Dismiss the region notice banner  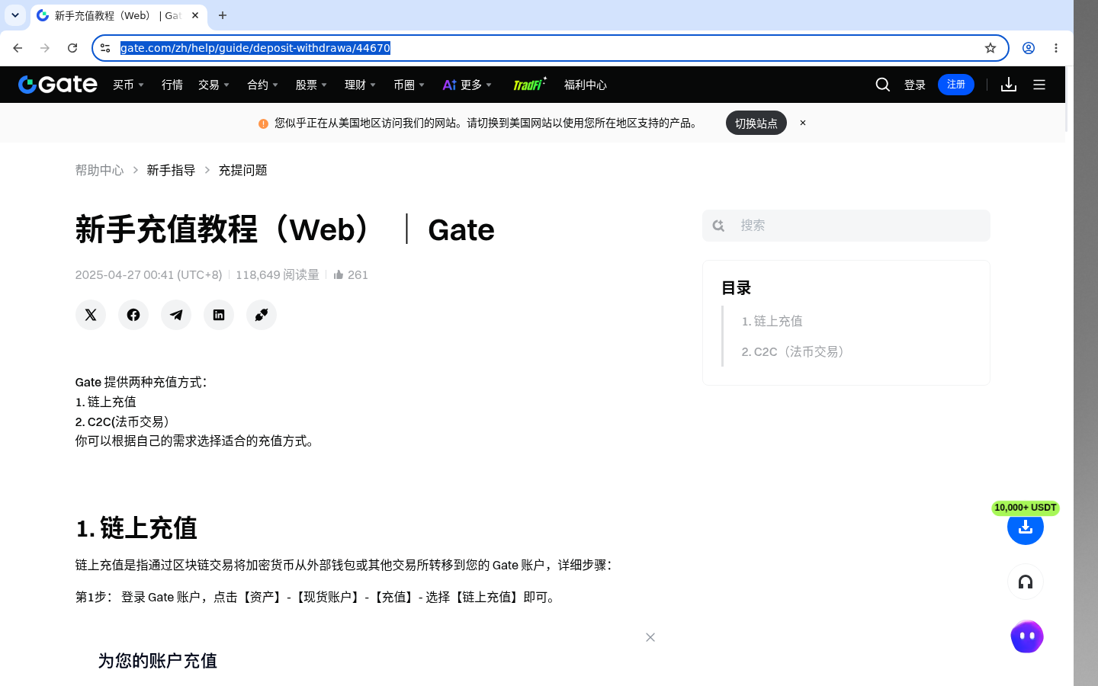tap(803, 123)
